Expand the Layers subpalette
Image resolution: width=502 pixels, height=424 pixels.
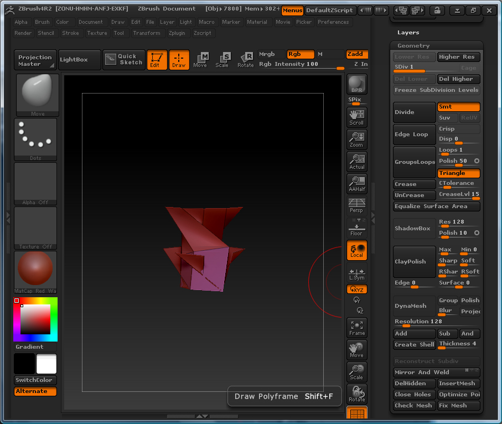click(408, 33)
